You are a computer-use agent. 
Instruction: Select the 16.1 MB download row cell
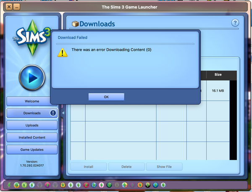click(x=218, y=91)
